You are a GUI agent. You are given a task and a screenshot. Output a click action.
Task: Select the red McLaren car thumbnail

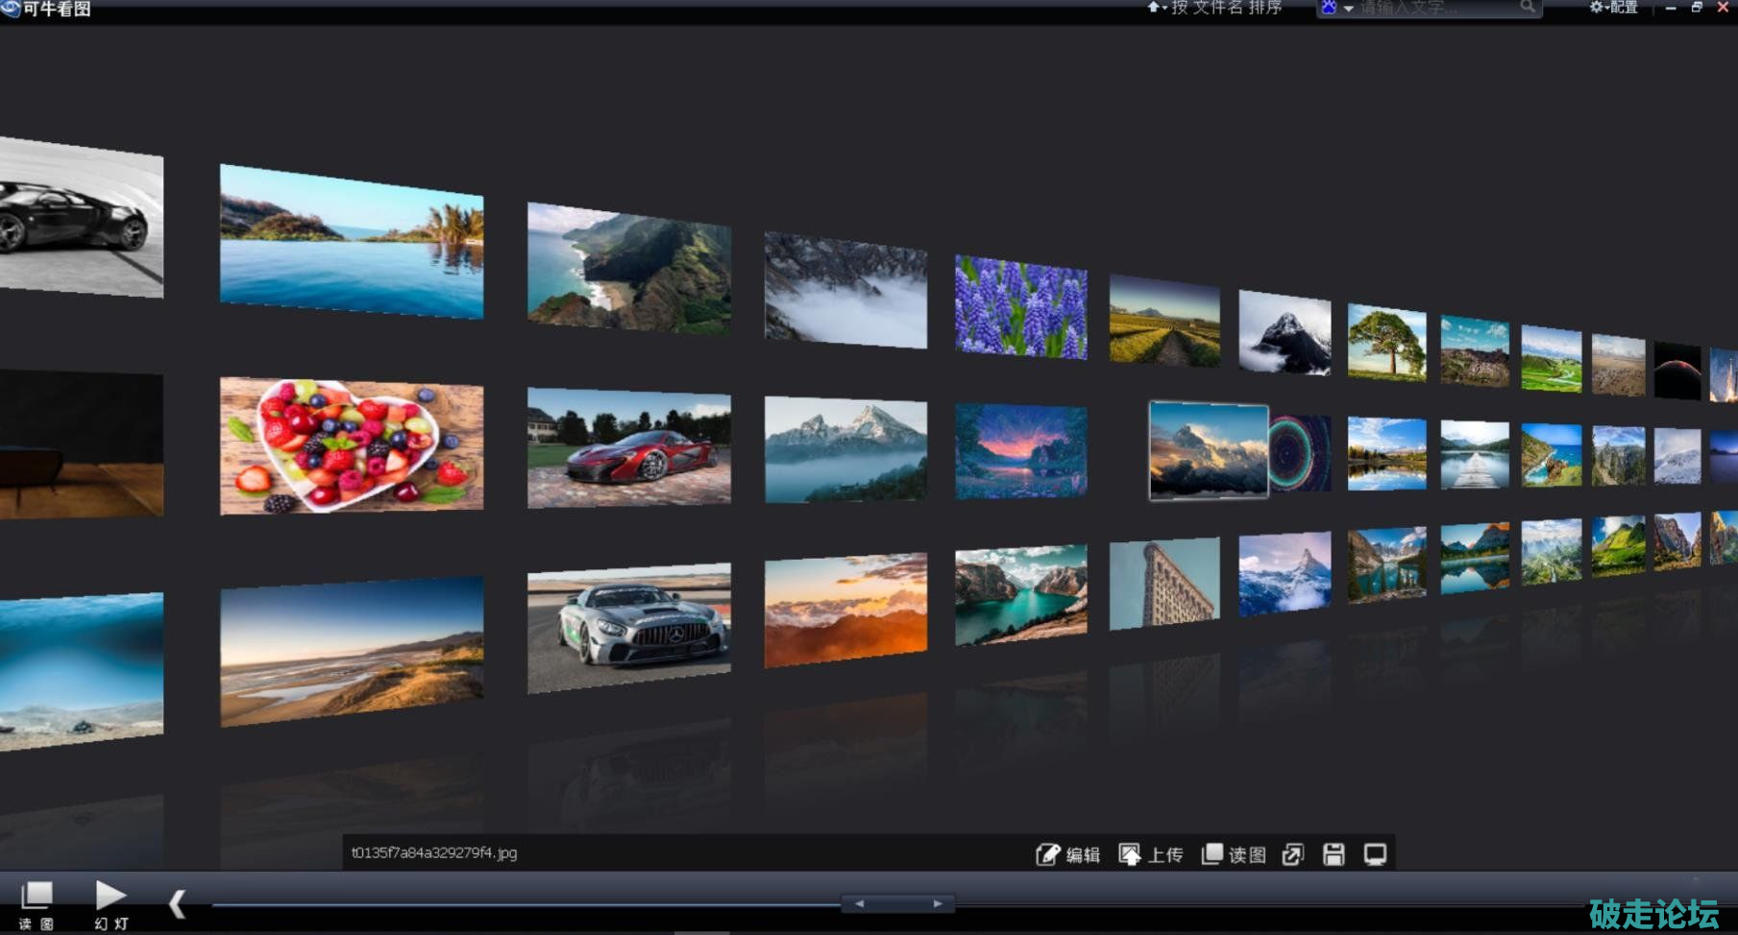[x=628, y=447]
